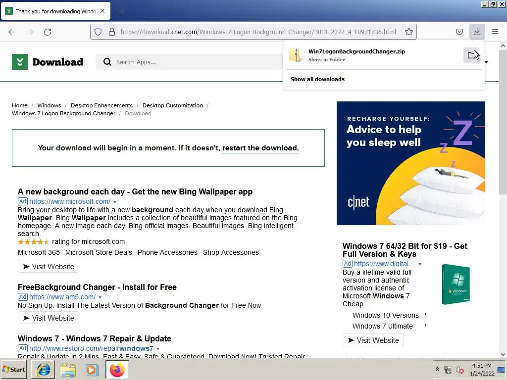This screenshot has height=380, width=507.
Task: Launch Internet Explorer from taskbar
Action: (43, 370)
